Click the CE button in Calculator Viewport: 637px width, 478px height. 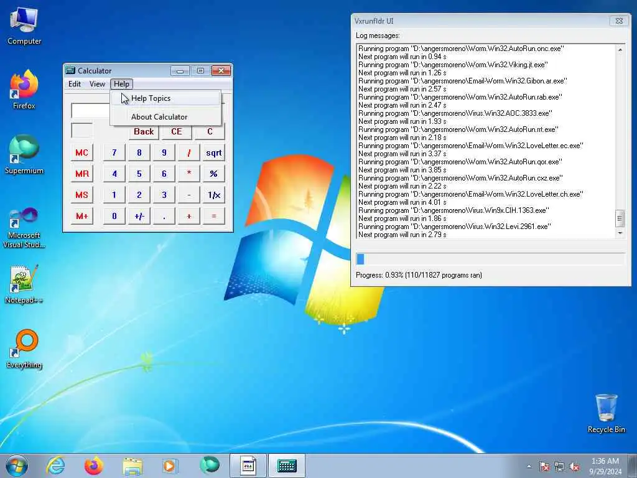pos(176,131)
